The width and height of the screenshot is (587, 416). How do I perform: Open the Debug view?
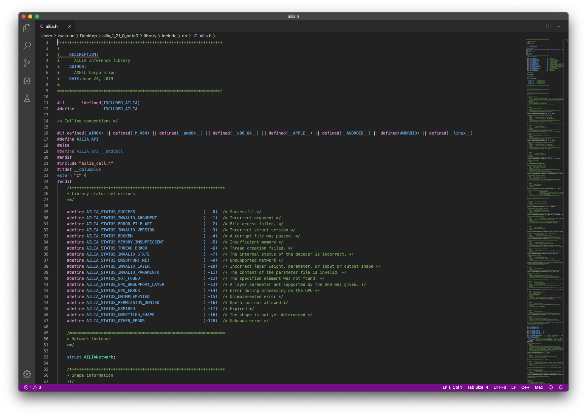click(x=27, y=80)
